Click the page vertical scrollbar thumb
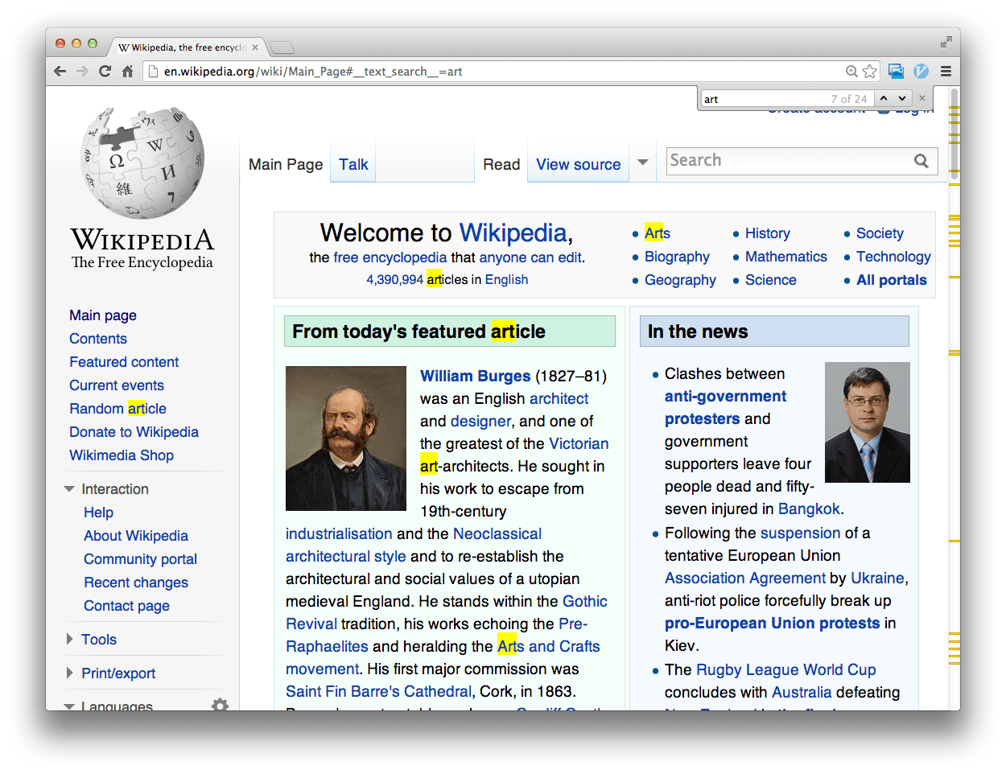The image size is (1006, 774). 954,133
